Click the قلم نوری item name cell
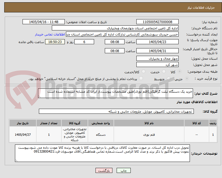 [x=149, y=135]
